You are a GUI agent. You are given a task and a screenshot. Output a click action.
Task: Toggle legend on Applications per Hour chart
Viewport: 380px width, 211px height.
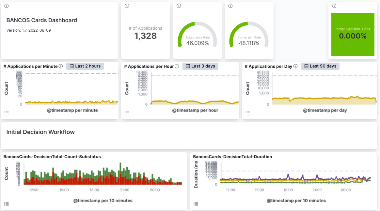pos(127,113)
